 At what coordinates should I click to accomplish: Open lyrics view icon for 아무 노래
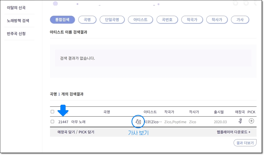(138, 121)
